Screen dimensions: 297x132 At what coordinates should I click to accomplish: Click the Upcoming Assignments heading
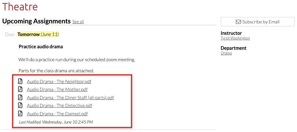pos(36,21)
